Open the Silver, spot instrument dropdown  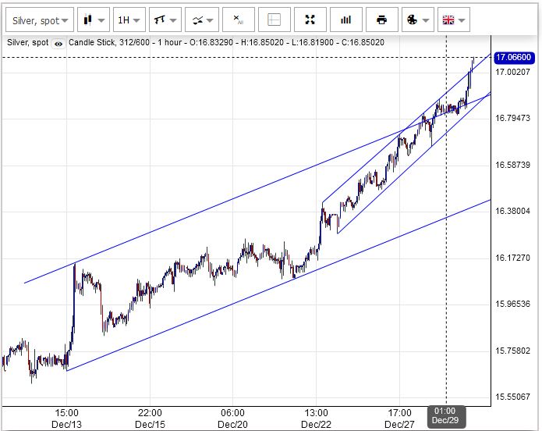coord(40,20)
